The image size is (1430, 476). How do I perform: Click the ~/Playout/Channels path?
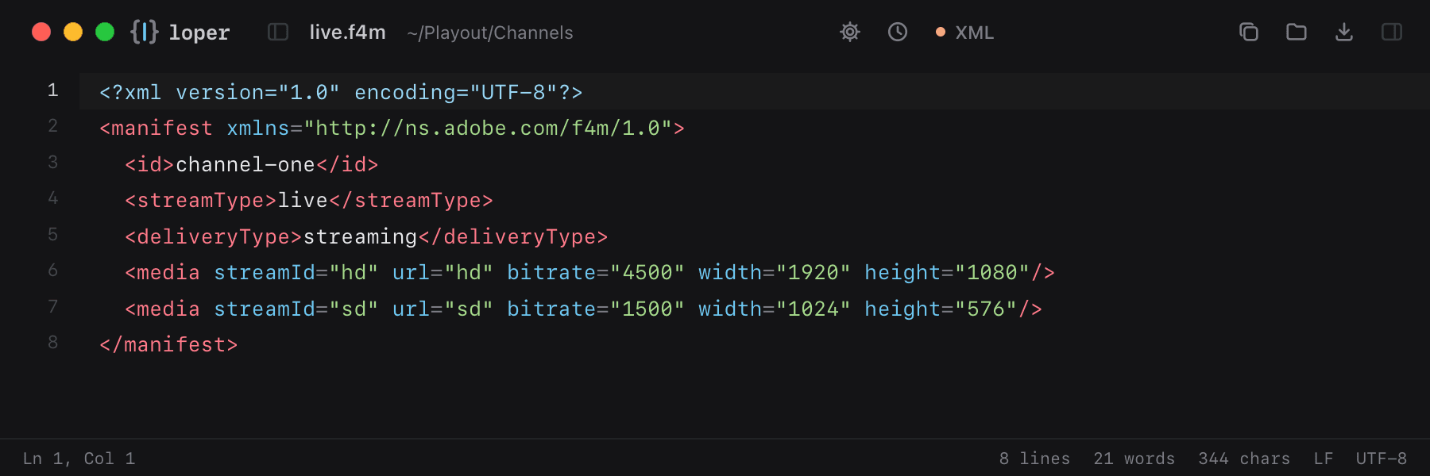coord(490,33)
